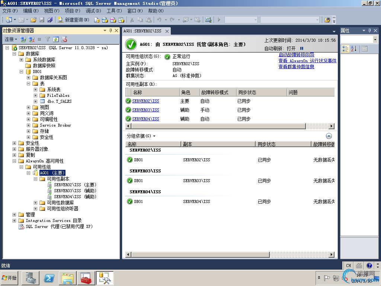
Task: Open the 连接 dropdown
Action: 11,39
